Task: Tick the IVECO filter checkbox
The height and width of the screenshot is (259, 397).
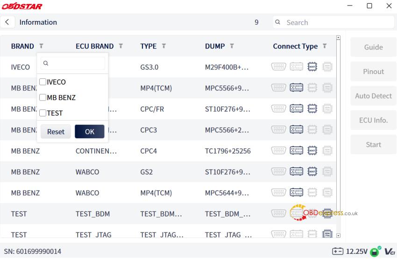Action: (x=43, y=82)
